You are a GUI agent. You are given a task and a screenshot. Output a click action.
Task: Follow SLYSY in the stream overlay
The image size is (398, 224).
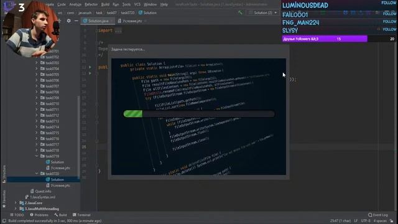pos(390,29)
